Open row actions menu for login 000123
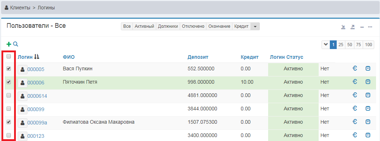The image size is (380, 141). click(368, 135)
